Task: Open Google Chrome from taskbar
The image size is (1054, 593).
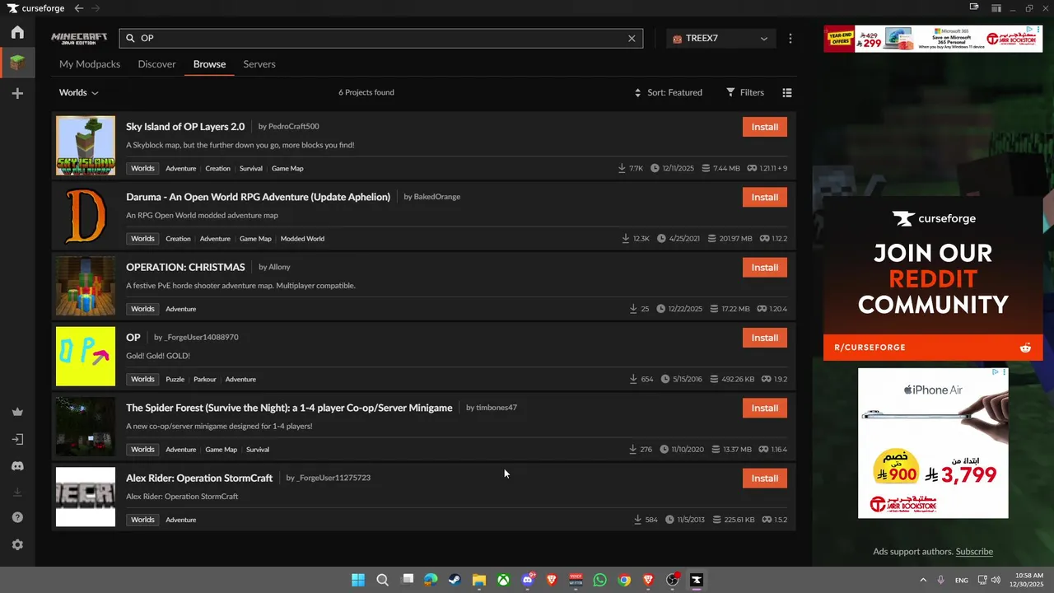Action: pos(624,580)
